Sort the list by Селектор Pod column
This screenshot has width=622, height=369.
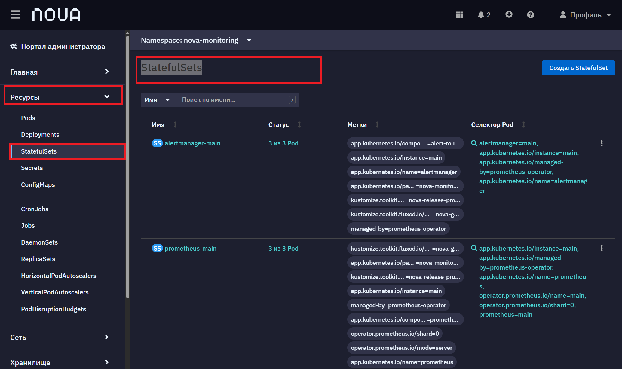tap(498, 124)
